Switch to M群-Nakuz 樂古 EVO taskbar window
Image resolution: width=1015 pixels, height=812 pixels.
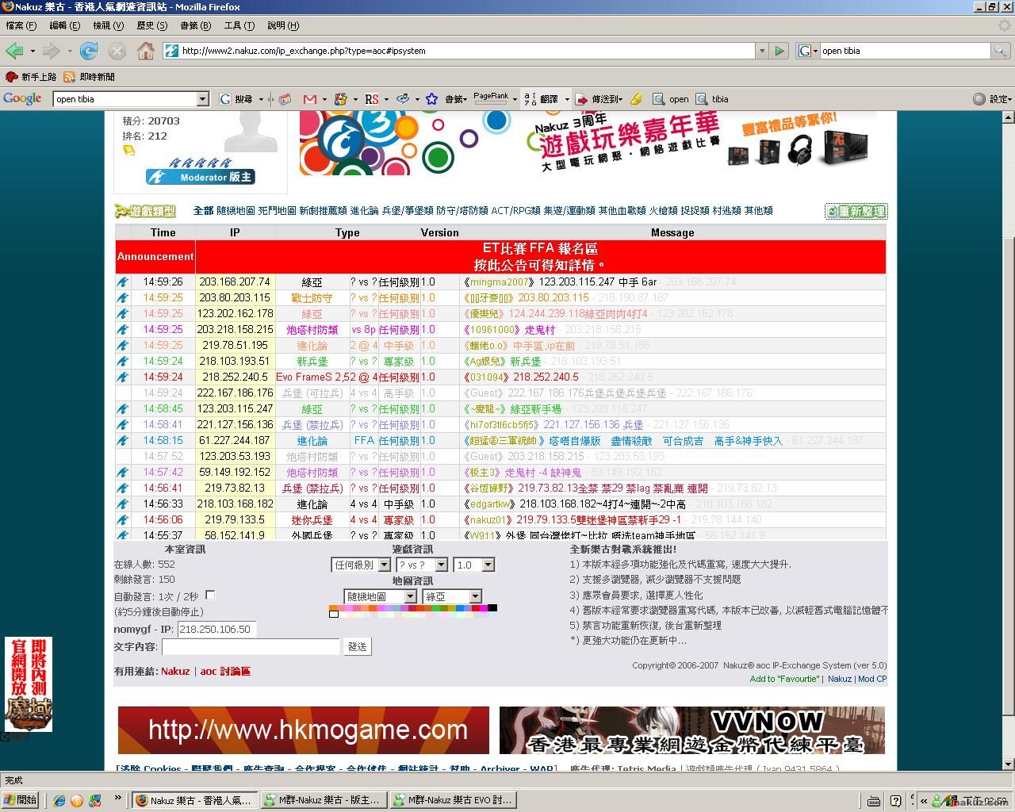[454, 800]
